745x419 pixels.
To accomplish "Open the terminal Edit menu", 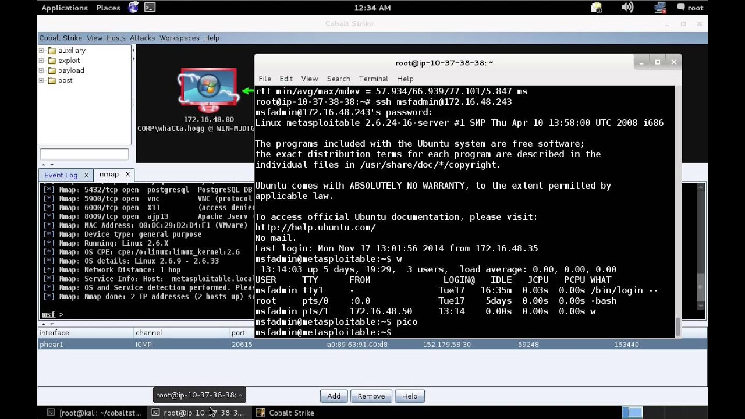I will click(x=286, y=79).
